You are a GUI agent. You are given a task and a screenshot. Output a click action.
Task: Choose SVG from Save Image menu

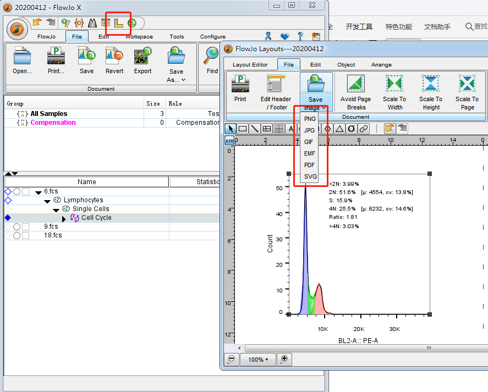tap(311, 176)
